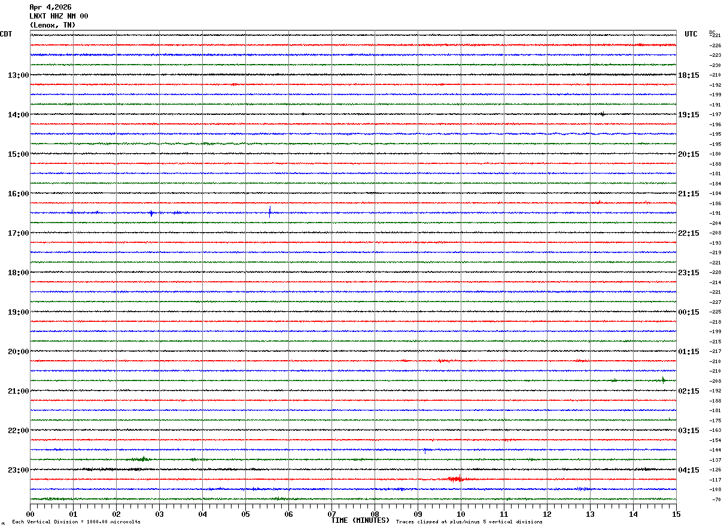Image resolution: width=724 pixels, height=530 pixels.
Task: Click the tall blue spike between minutes 05 and 06
Action: (x=270, y=212)
